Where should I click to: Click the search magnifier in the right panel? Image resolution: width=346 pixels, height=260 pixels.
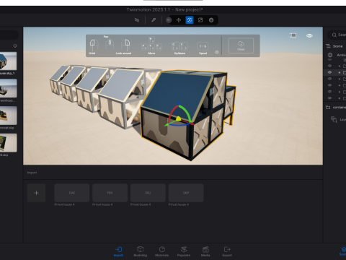(334, 35)
